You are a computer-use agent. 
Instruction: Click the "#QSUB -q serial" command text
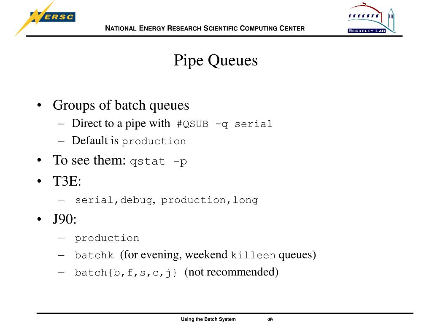[224, 124]
